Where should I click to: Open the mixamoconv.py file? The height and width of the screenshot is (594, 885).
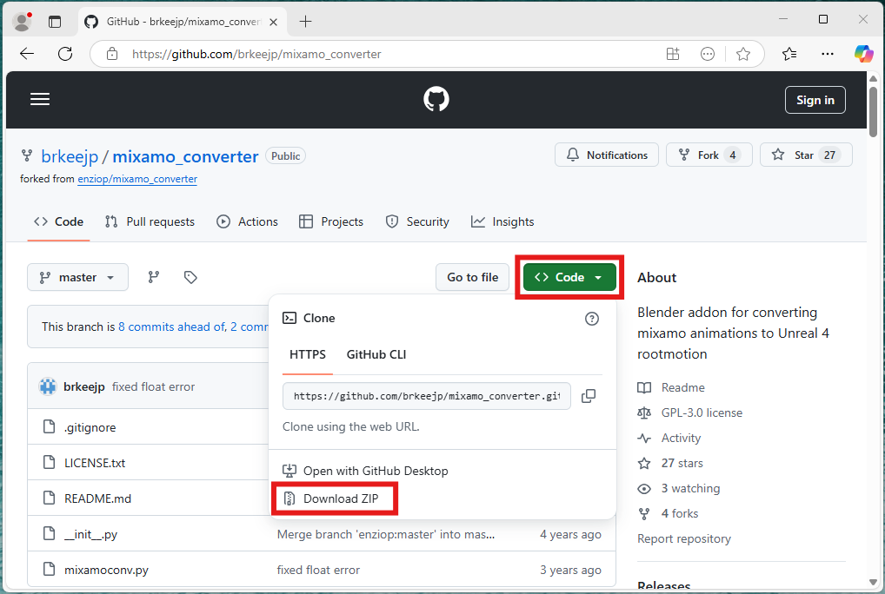click(106, 570)
